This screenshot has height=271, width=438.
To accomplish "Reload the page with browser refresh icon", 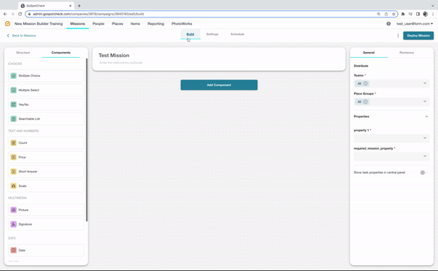I will point(20,14).
